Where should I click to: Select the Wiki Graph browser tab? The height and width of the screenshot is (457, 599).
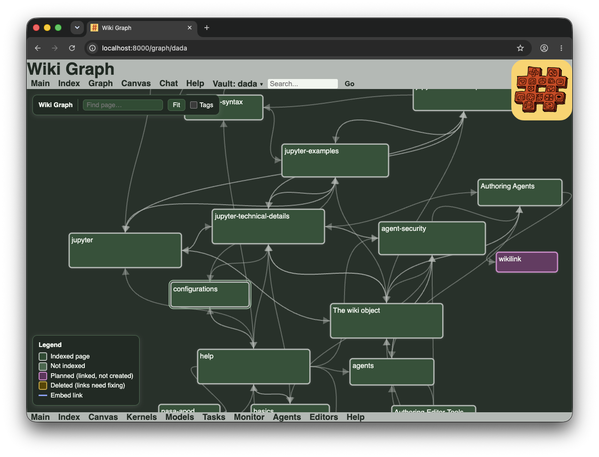[x=142, y=28]
